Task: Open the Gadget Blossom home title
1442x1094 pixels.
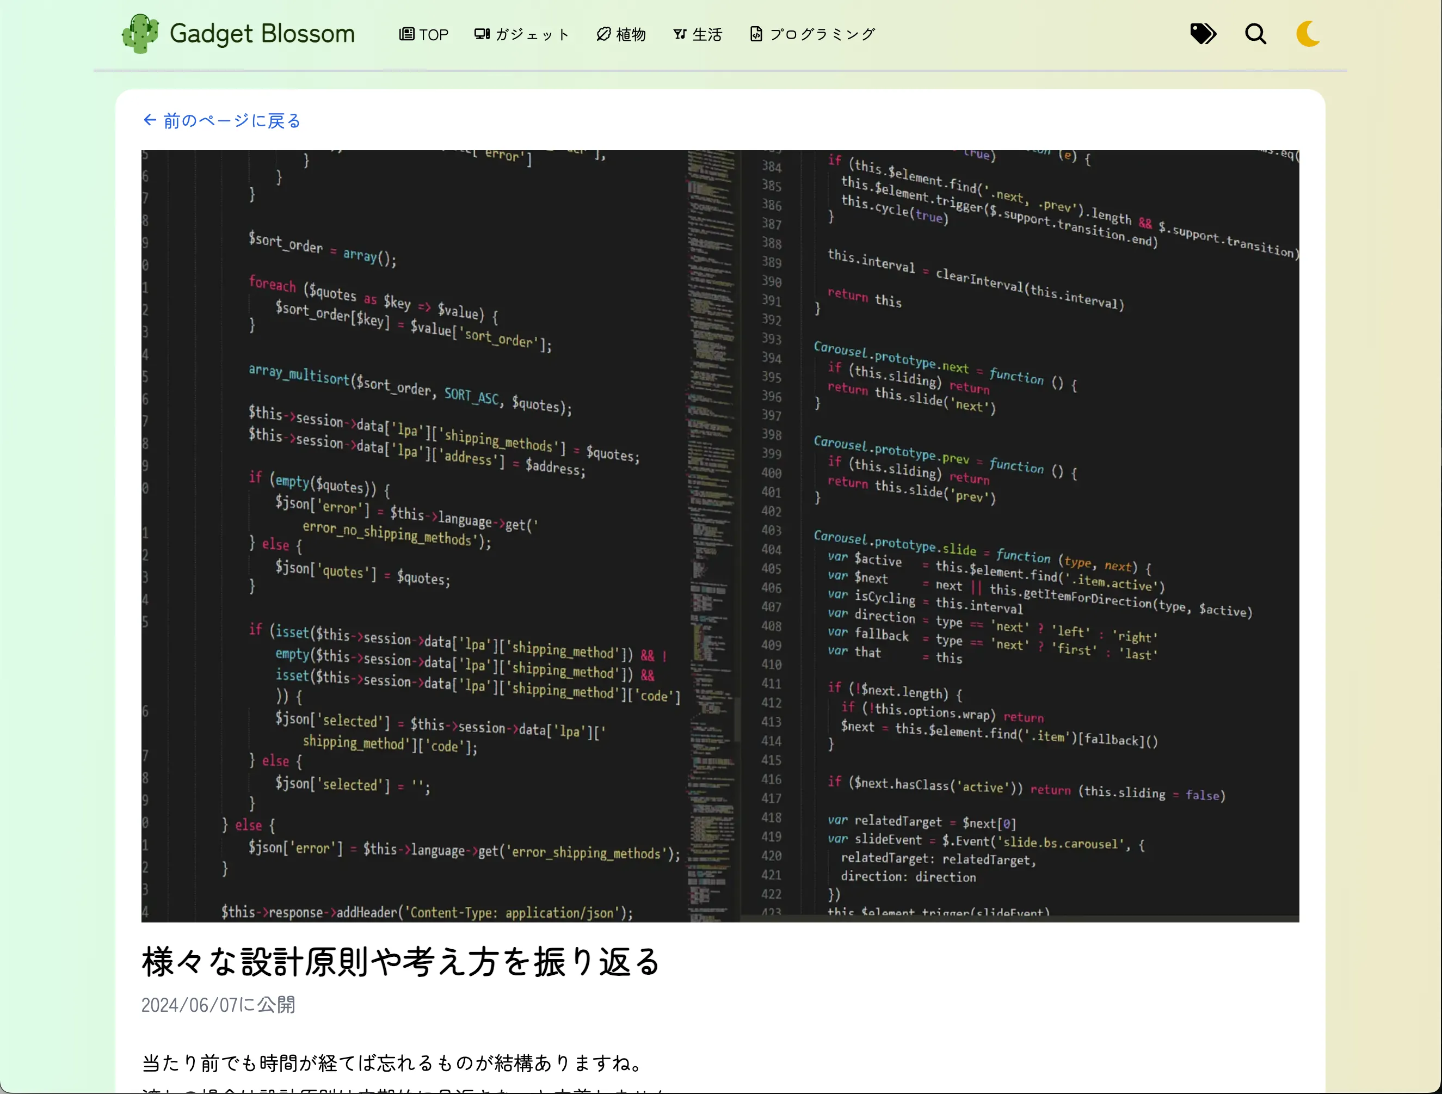Action: pyautogui.click(x=262, y=34)
